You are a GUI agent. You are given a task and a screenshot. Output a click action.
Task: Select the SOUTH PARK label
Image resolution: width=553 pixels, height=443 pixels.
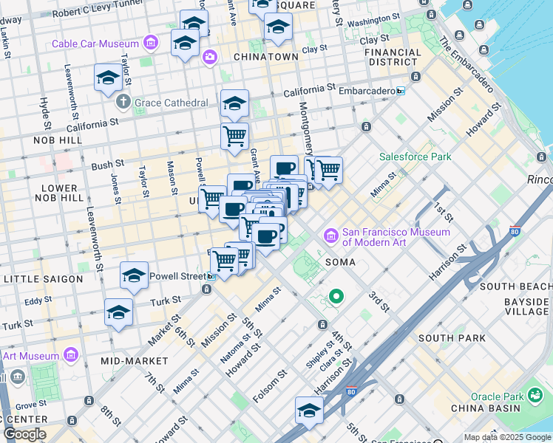click(x=452, y=338)
